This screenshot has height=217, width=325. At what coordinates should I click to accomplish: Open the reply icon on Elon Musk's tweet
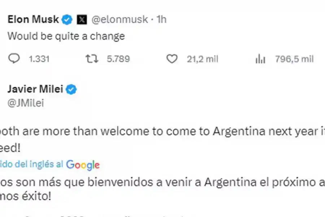pyautogui.click(x=14, y=59)
